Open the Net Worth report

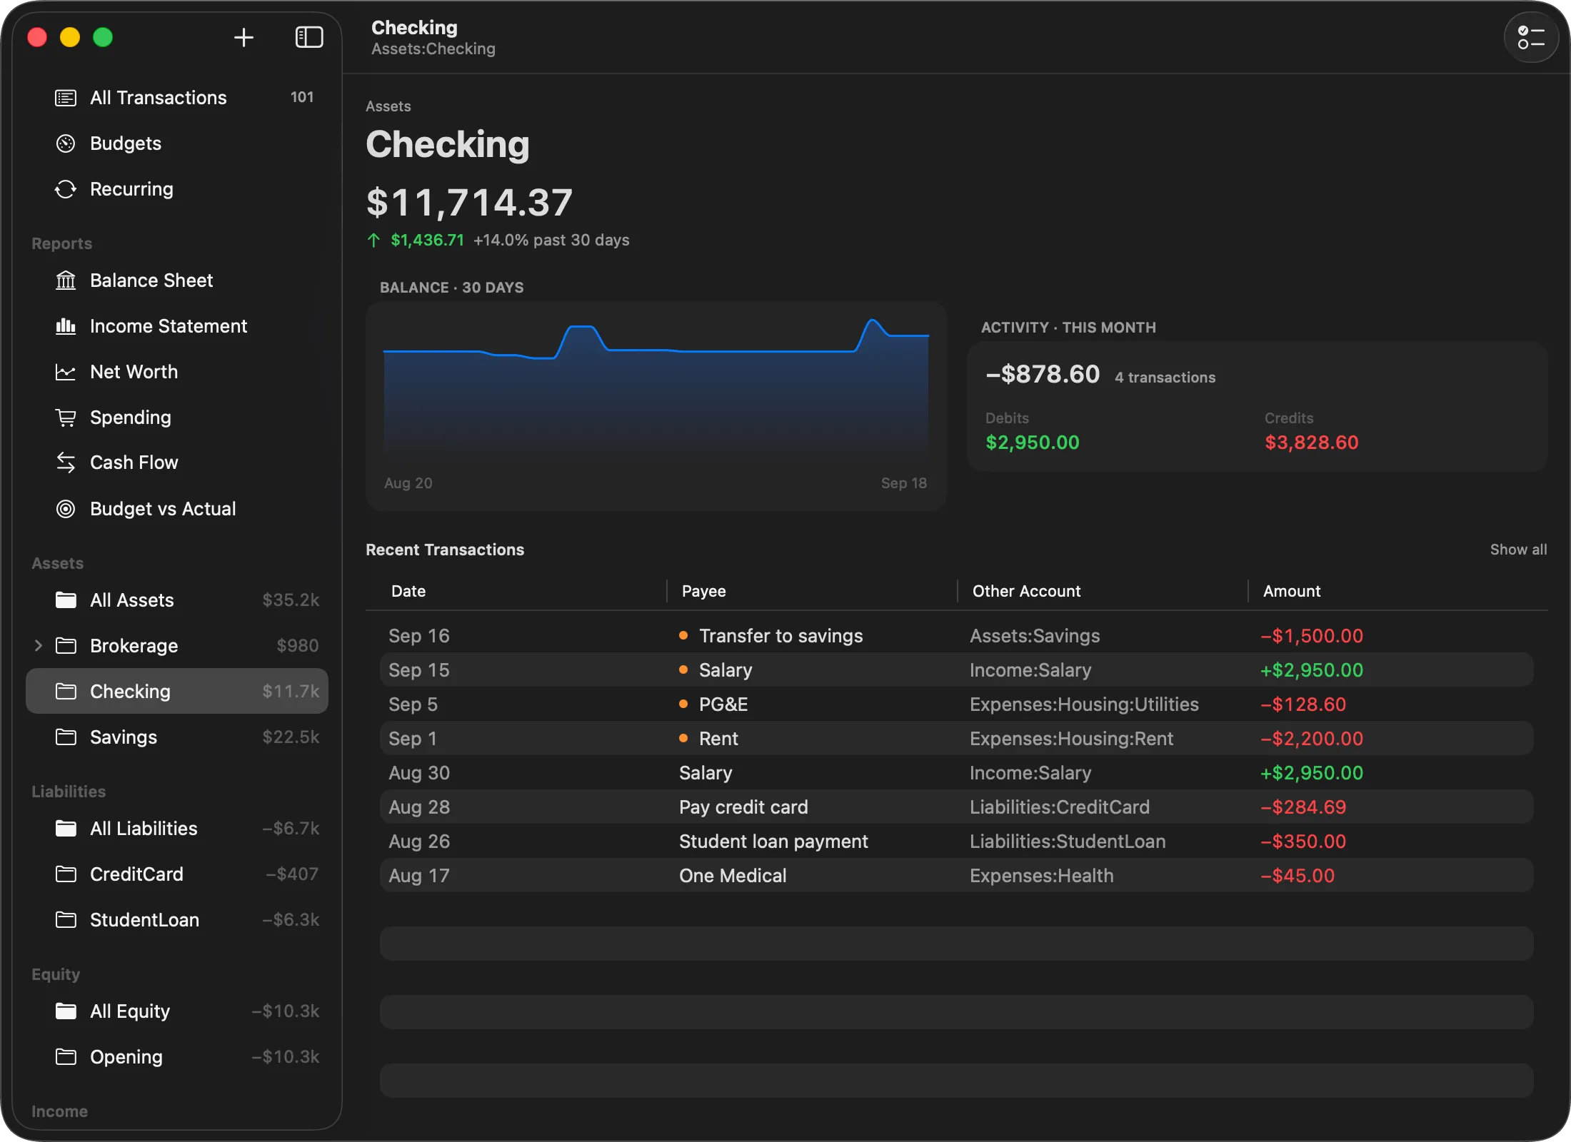(x=177, y=372)
